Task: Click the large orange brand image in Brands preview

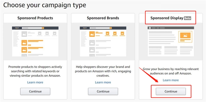Action: coord(92,34)
